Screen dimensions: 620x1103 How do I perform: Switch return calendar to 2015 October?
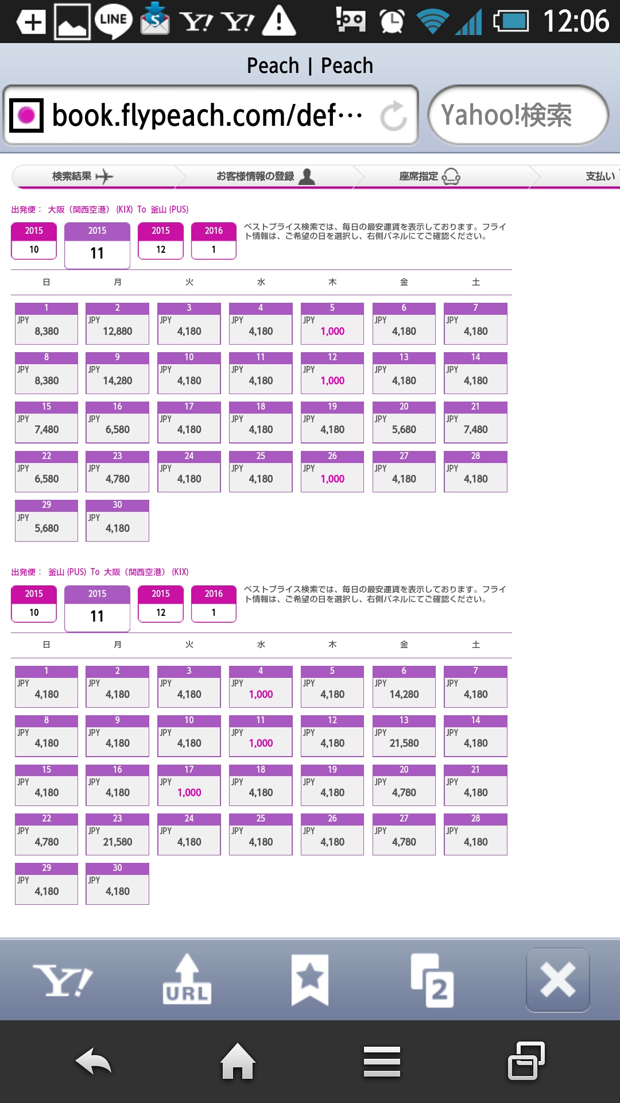[x=34, y=604]
